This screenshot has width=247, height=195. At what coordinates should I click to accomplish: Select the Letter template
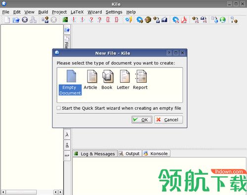pos(123,80)
